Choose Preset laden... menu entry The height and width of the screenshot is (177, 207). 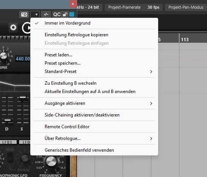(x=94, y=55)
